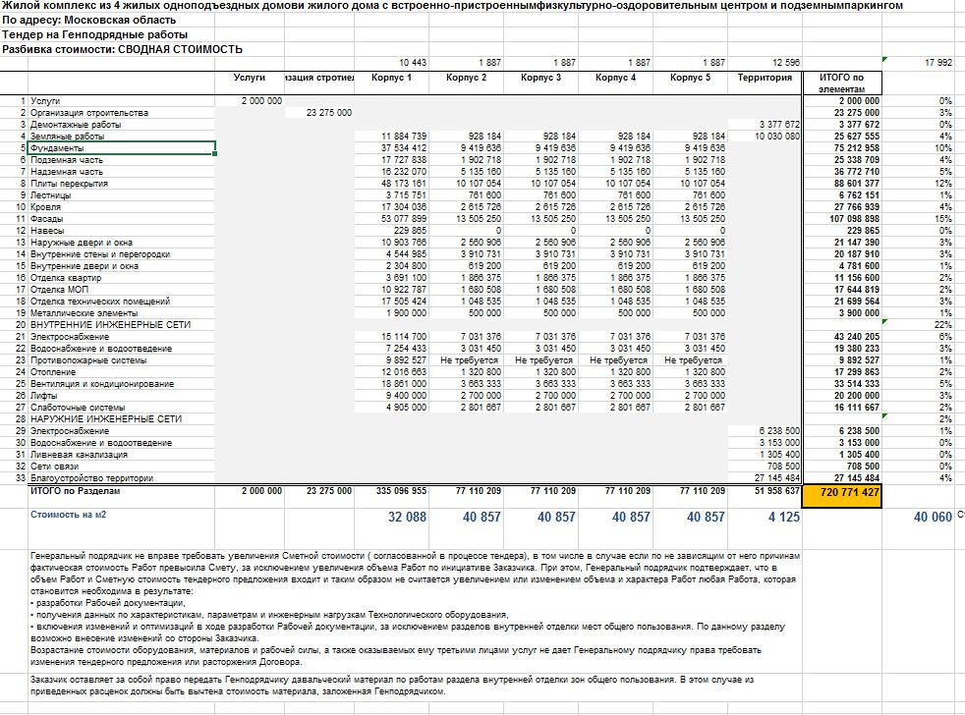Click the 15% share for Фасады
The image size is (965, 715).
coord(942,218)
